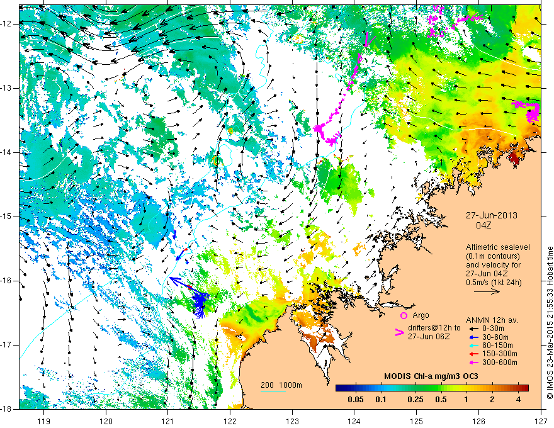This screenshot has height=428, width=554.
Task: Click the '80-150m' depth range label
Action: click(x=497, y=346)
